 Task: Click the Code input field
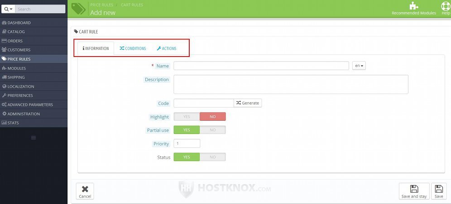click(204, 103)
